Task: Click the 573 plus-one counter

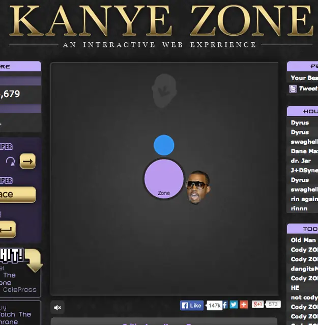Action: [273, 304]
